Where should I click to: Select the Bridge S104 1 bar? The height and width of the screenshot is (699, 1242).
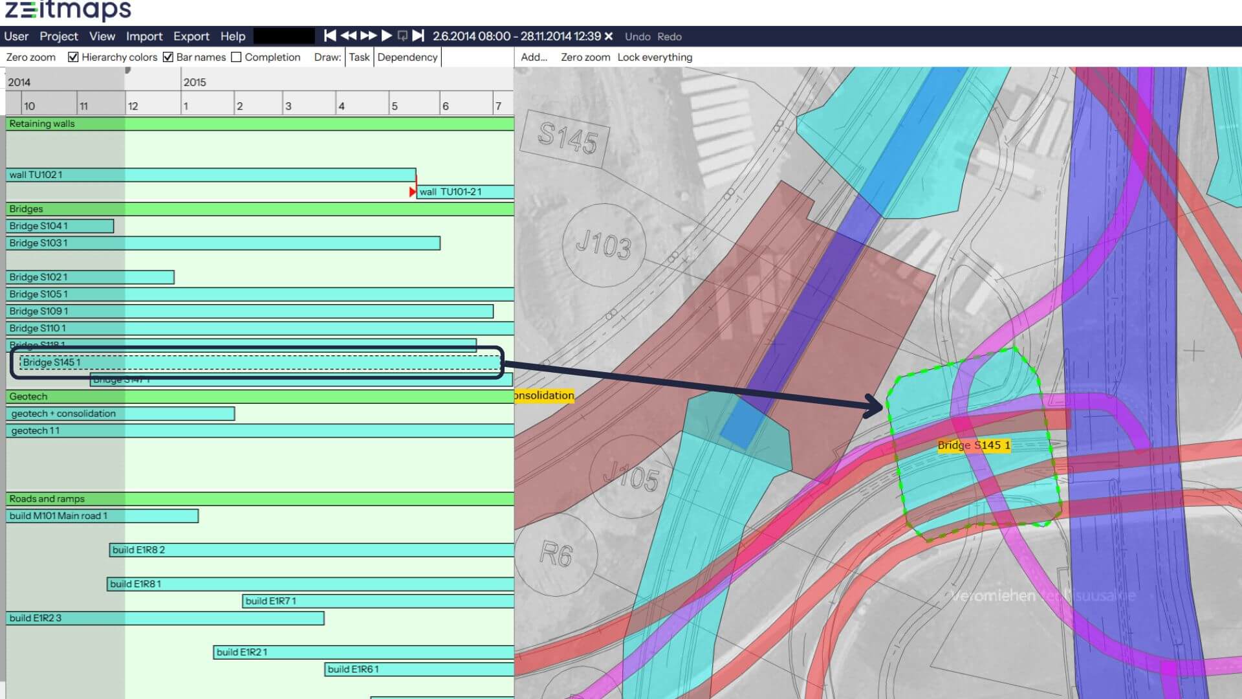click(60, 226)
